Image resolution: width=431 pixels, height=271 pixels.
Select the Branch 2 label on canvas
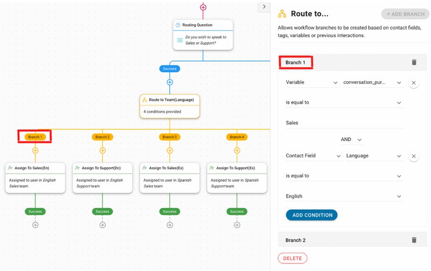click(102, 137)
